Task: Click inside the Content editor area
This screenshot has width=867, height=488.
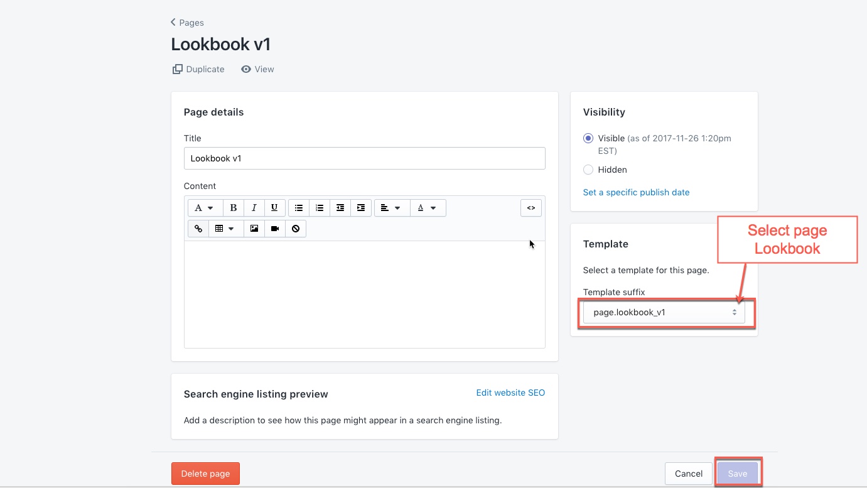Action: 365,294
